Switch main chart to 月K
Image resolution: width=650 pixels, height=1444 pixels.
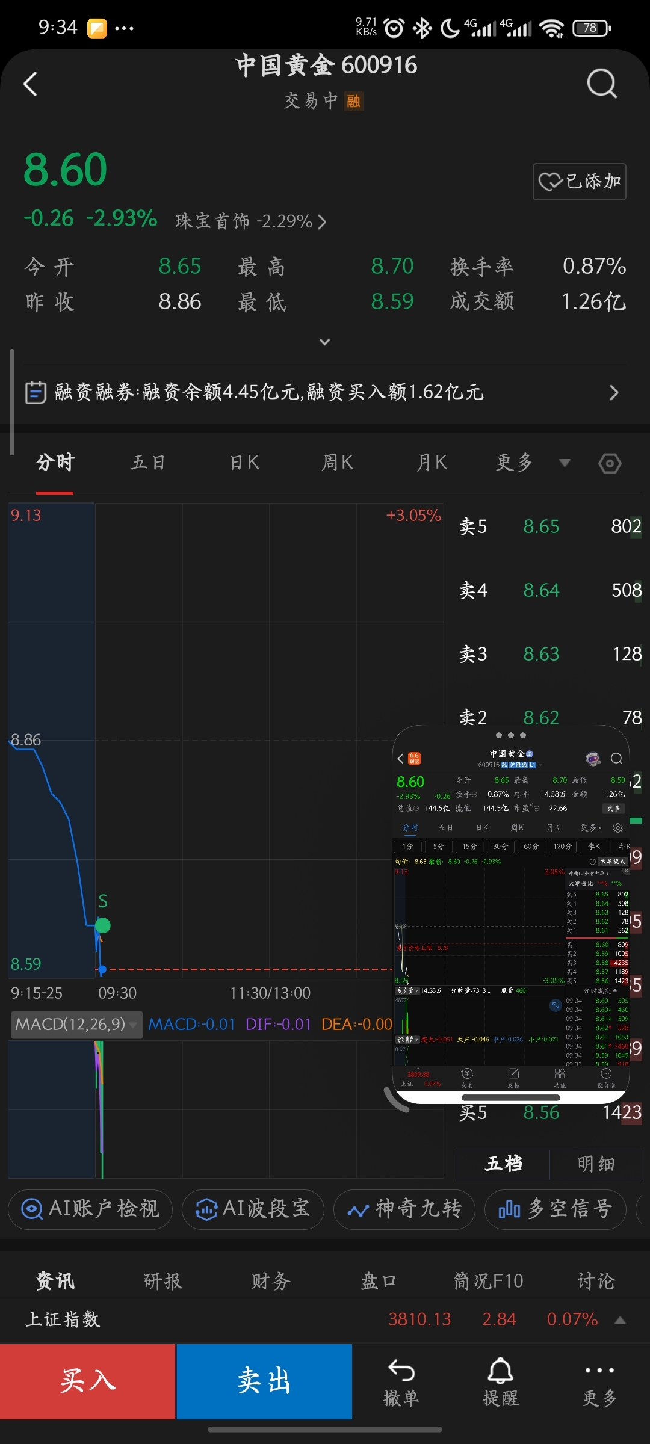tap(432, 462)
